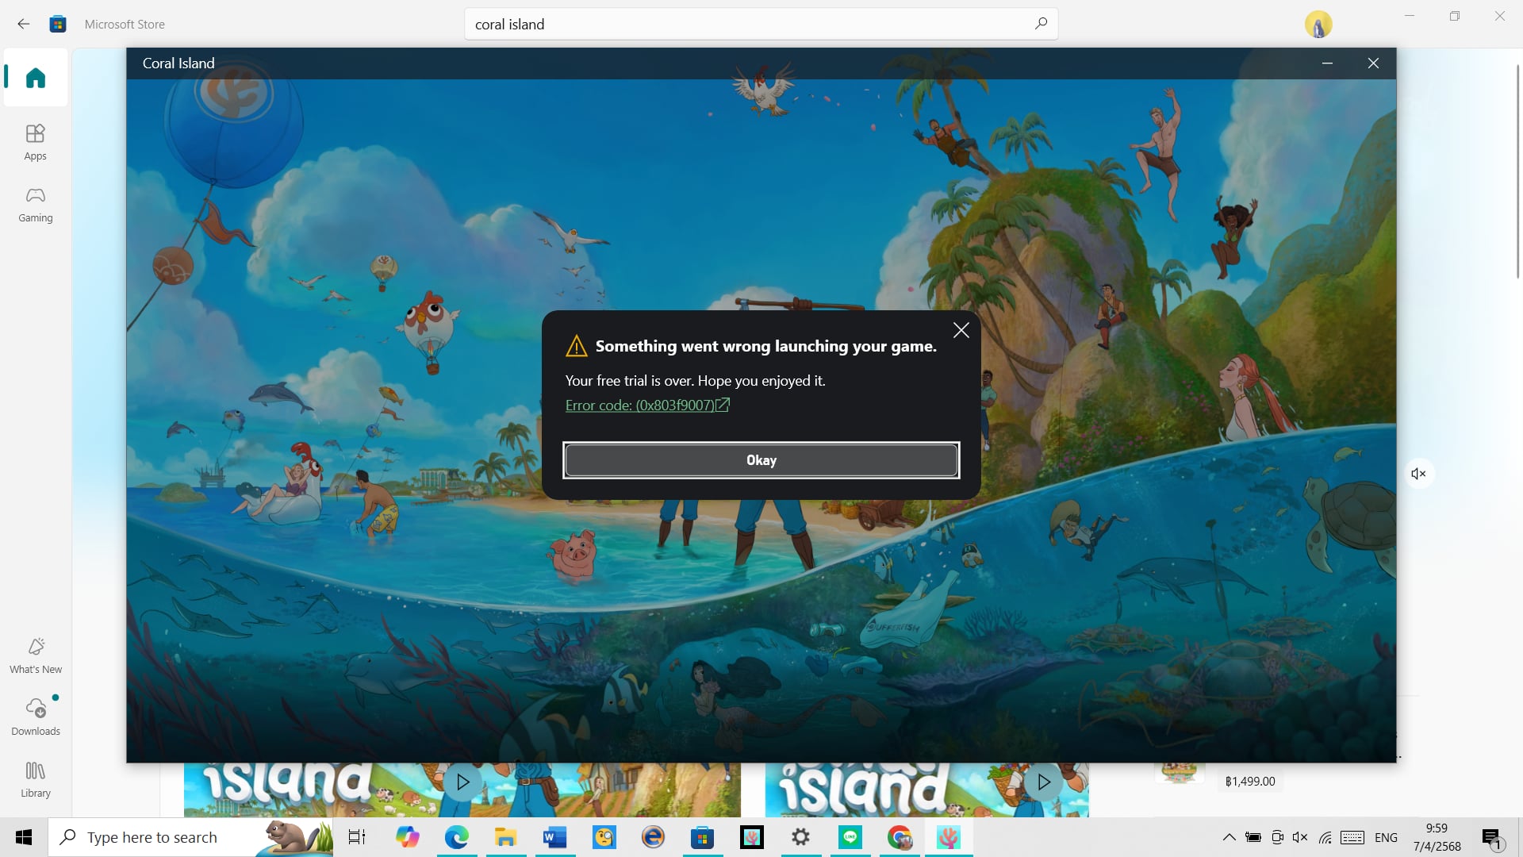Open the error code 0x803f9007 link
This screenshot has width=1523, height=857.
pyautogui.click(x=646, y=405)
